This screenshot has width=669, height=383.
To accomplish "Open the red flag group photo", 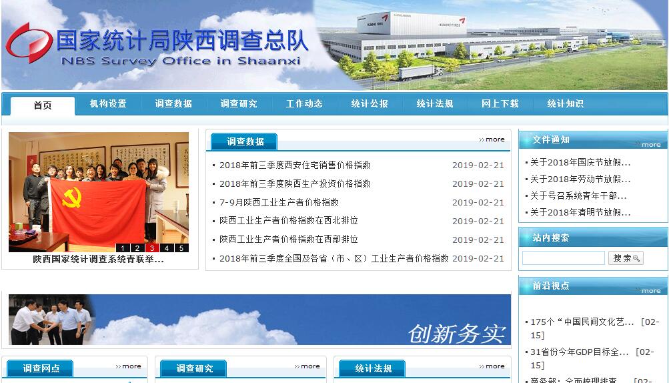I will pyautogui.click(x=99, y=191).
